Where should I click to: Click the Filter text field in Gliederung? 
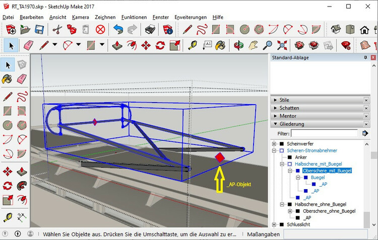(324, 134)
